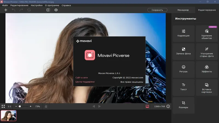Open the Коррекция adjustment tool
This screenshot has height=123, width=219.
tap(183, 33)
